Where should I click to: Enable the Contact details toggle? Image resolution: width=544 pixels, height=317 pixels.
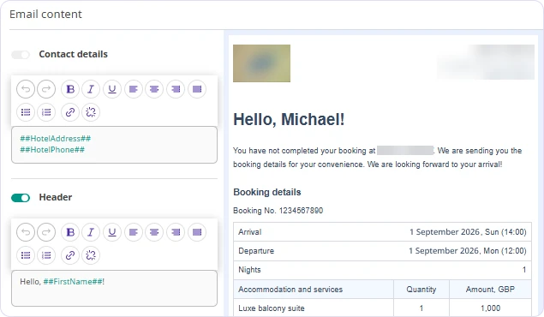tap(21, 55)
